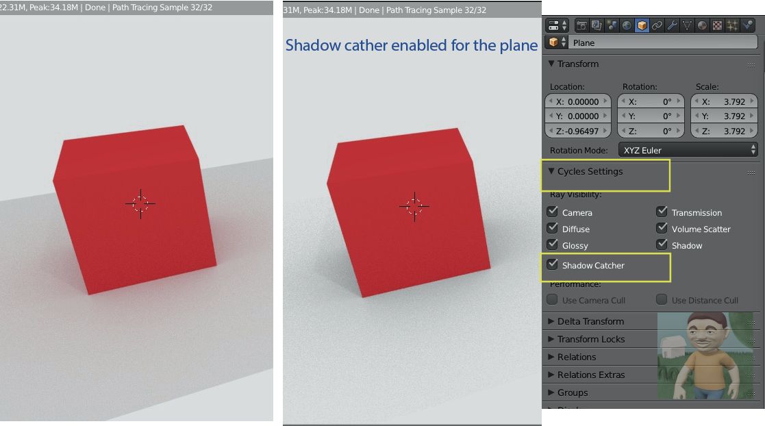Click the Plane object name field
765x426 pixels.
(662, 42)
